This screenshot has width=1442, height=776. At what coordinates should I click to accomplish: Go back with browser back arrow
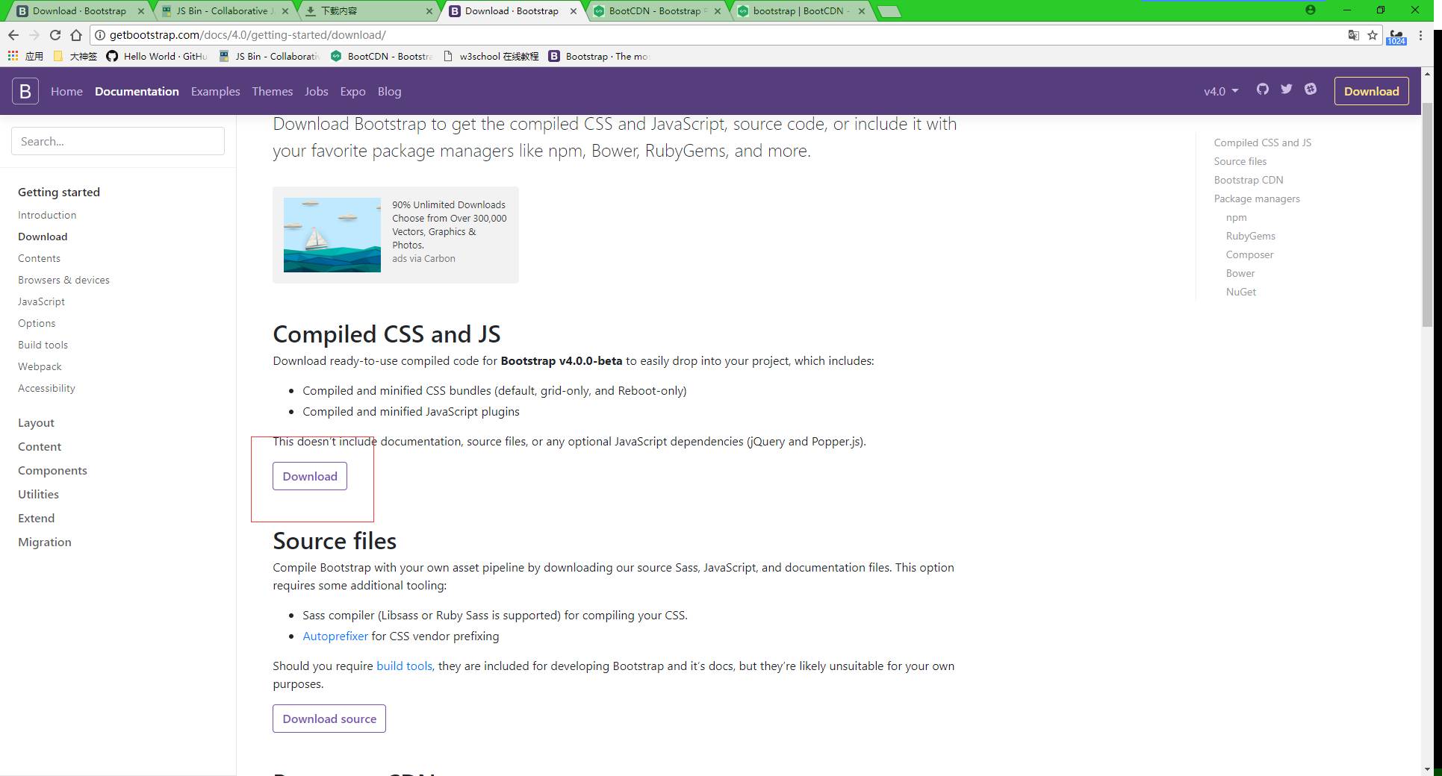13,35
